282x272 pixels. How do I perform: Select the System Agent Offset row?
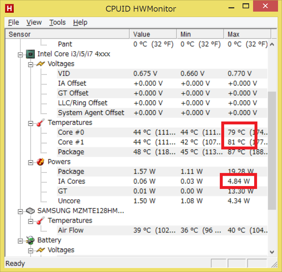click(x=162, y=112)
